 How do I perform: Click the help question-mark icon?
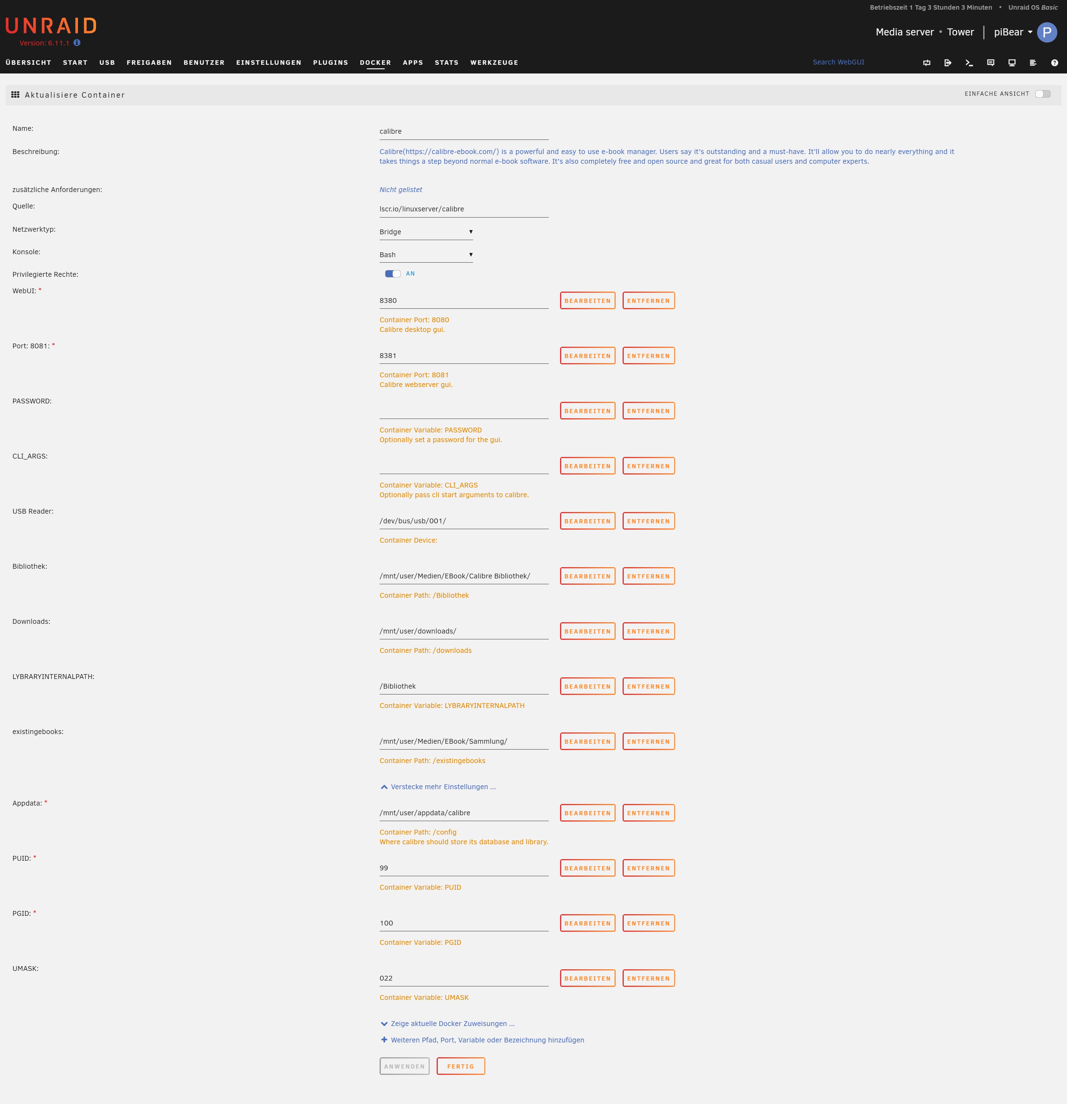[x=1055, y=63]
